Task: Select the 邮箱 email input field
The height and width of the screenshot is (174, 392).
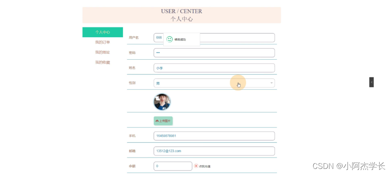Action: point(214,151)
